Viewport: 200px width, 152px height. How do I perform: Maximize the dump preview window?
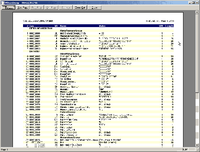(193, 3)
